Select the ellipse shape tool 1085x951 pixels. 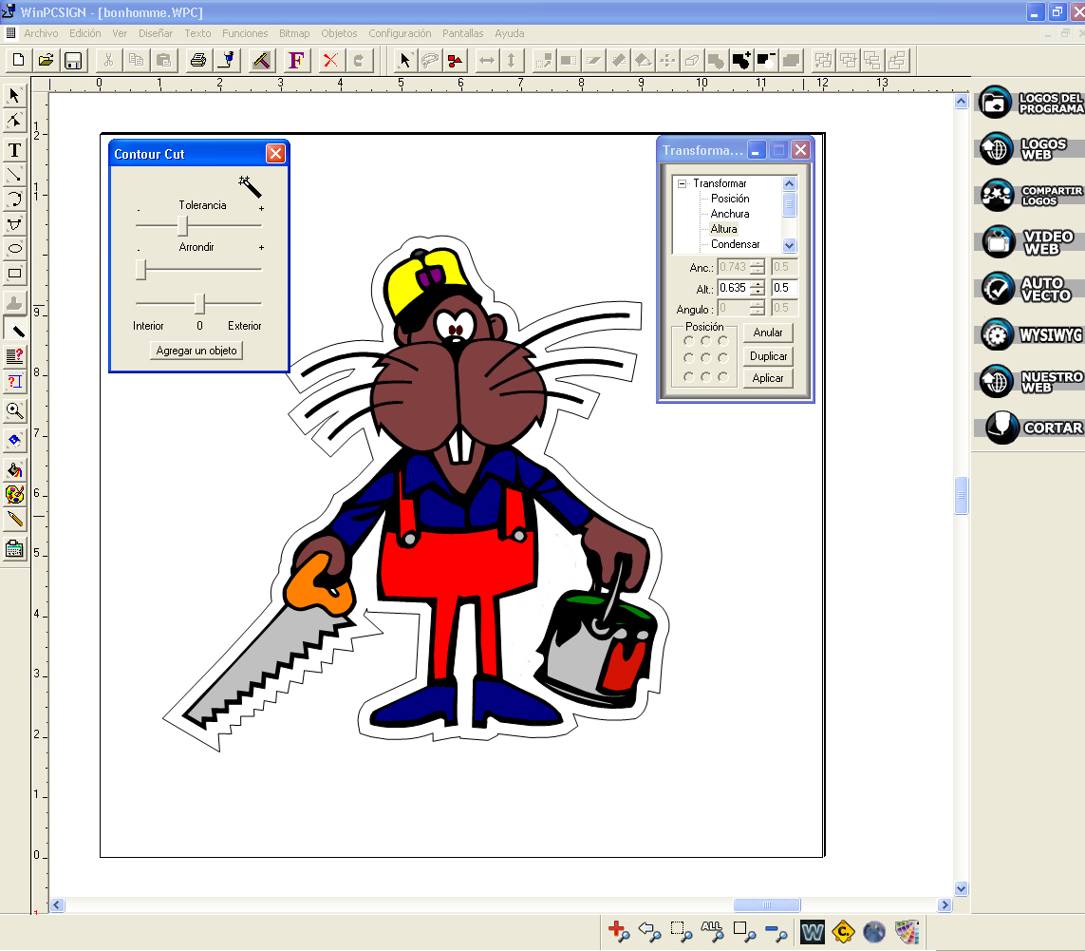(x=14, y=249)
